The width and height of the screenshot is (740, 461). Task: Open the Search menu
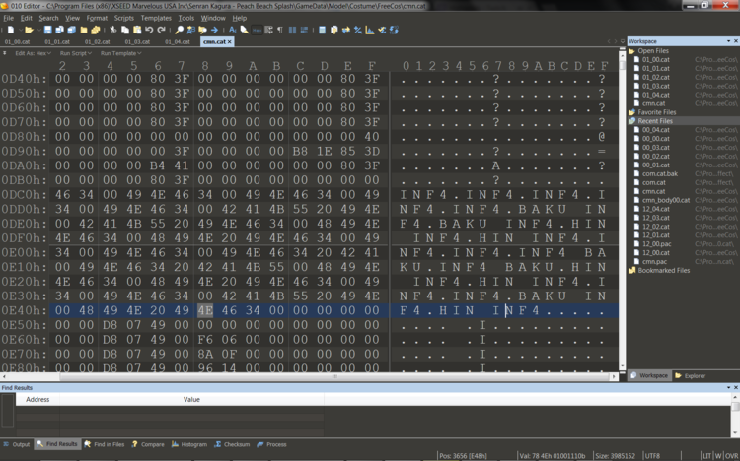(48, 18)
